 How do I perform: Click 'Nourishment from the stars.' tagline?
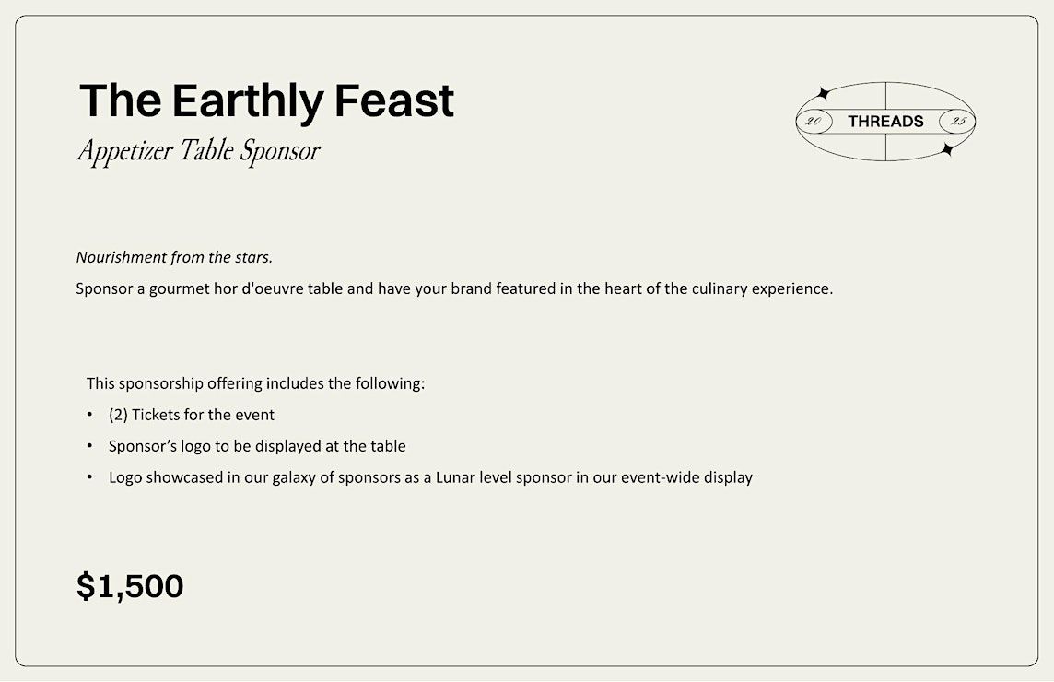point(174,257)
